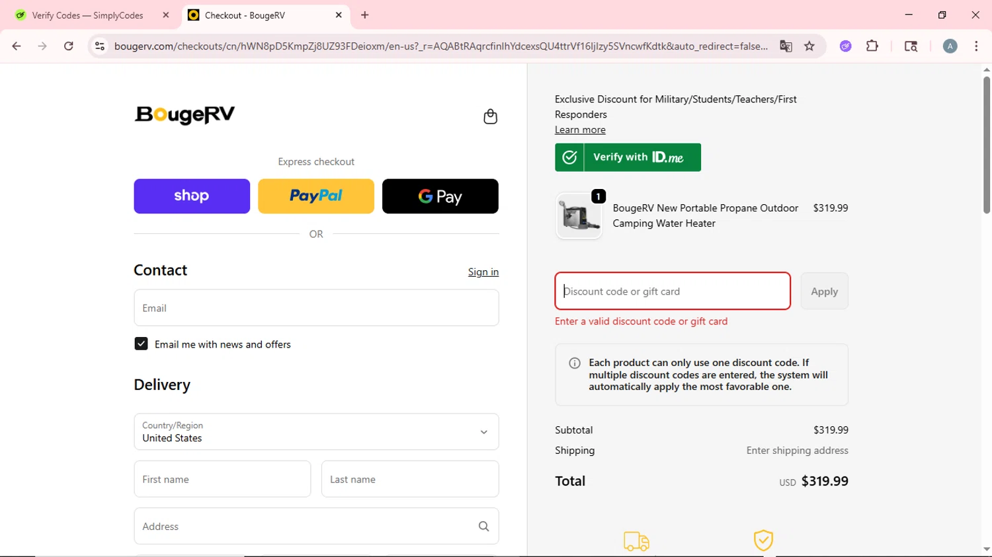
Task: Switch to Verify Codes SimplyCodes tab
Action: 88,15
